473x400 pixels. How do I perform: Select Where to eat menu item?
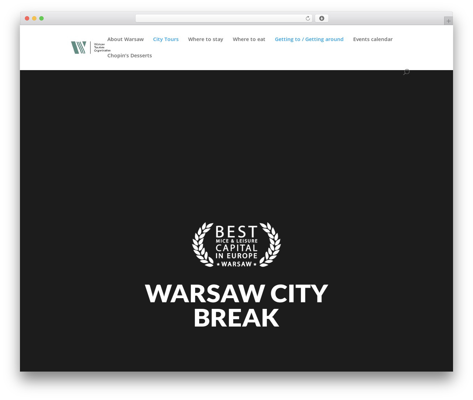click(x=249, y=39)
